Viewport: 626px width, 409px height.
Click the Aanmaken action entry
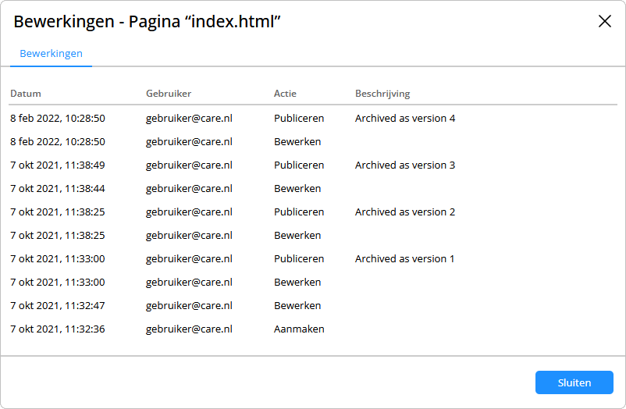tap(299, 329)
